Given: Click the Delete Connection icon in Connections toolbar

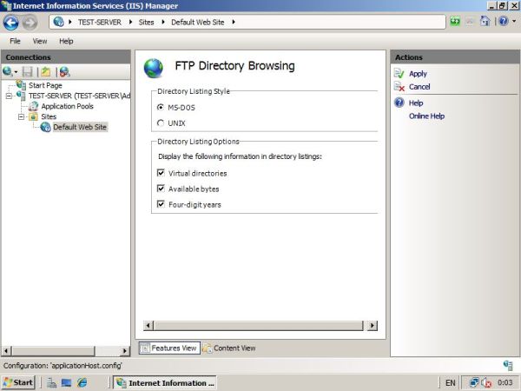Looking at the screenshot, I should click(x=64, y=71).
